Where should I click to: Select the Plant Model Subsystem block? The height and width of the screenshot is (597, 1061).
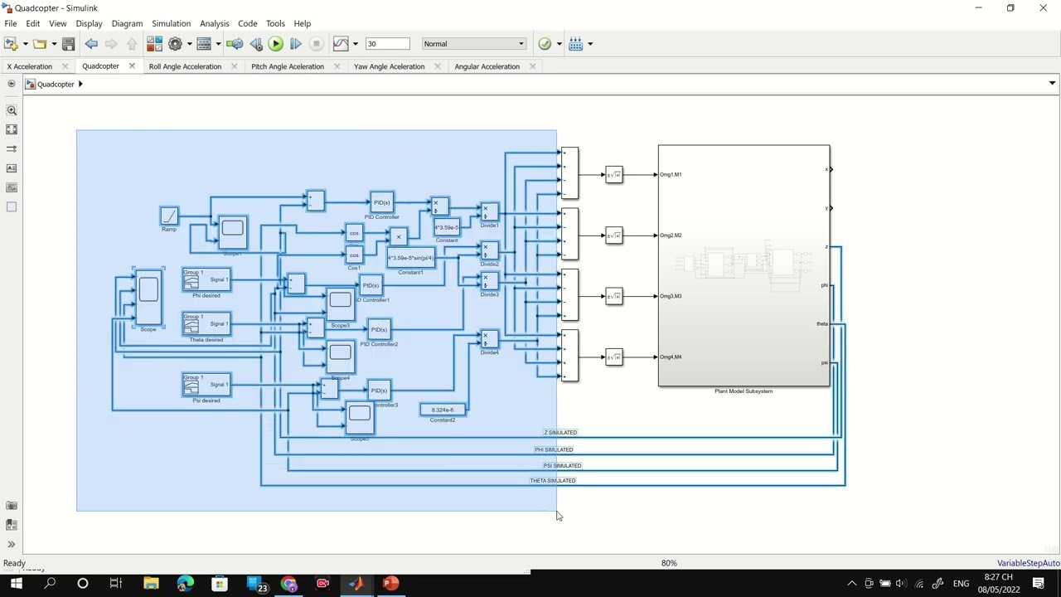click(x=744, y=265)
